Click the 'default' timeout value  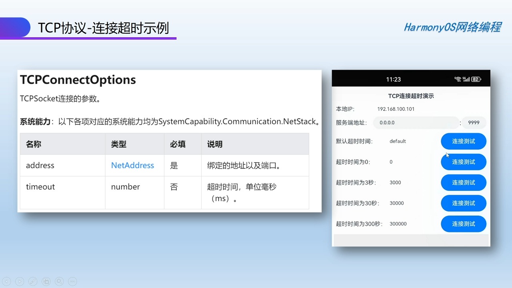pos(398,141)
